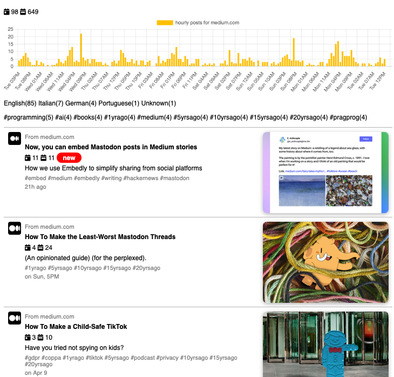Image resolution: width=394 pixels, height=377 pixels.
Task: Open the #tiktok tag
Action: 94,358
